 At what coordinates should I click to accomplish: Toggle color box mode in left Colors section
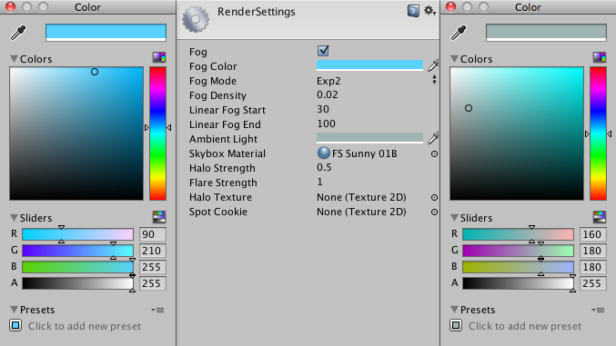159,57
